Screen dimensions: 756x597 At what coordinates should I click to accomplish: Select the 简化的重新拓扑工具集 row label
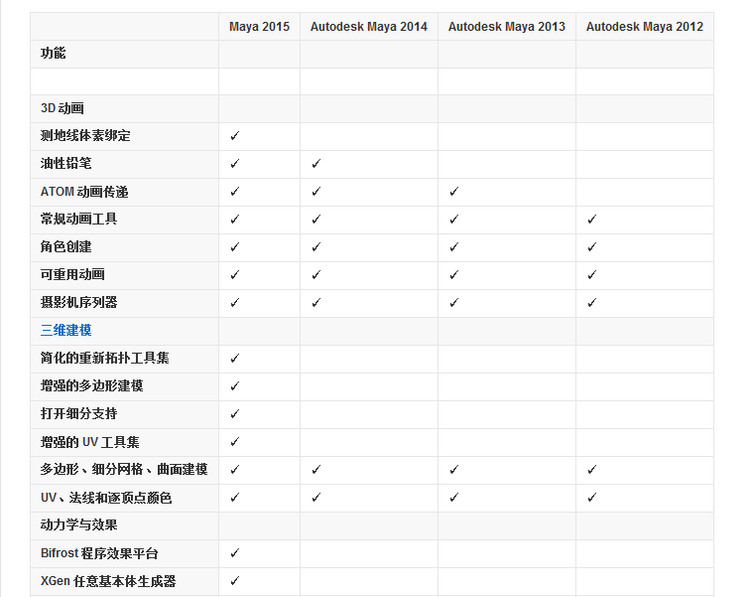(104, 359)
